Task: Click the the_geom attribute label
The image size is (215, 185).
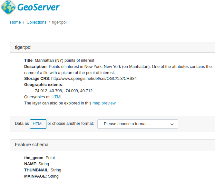Action: coord(34,158)
